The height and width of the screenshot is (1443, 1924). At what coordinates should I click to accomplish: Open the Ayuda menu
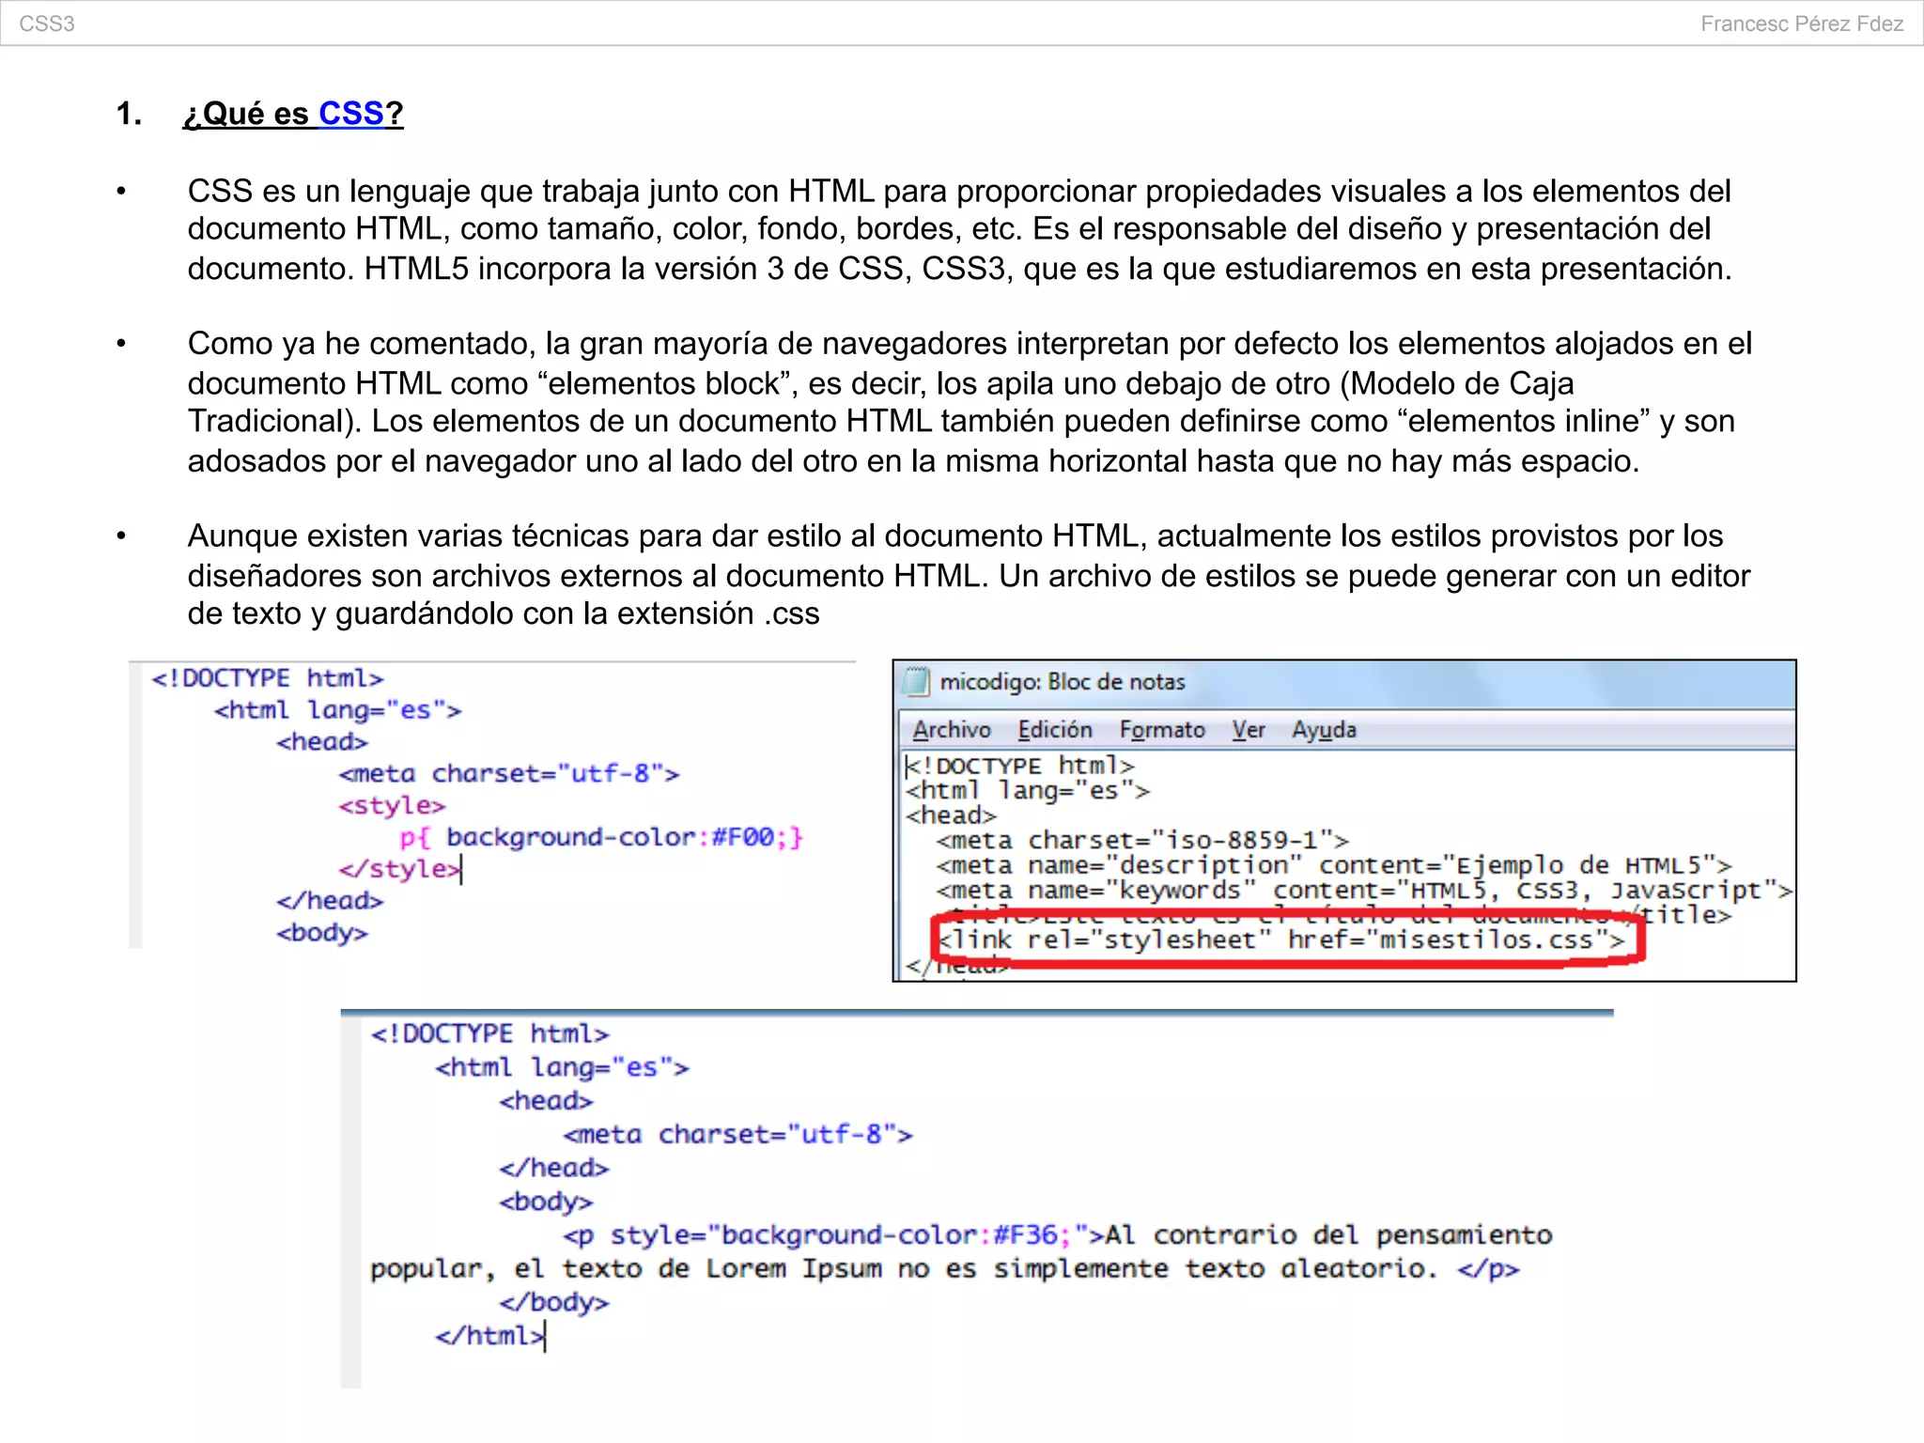tap(1323, 730)
